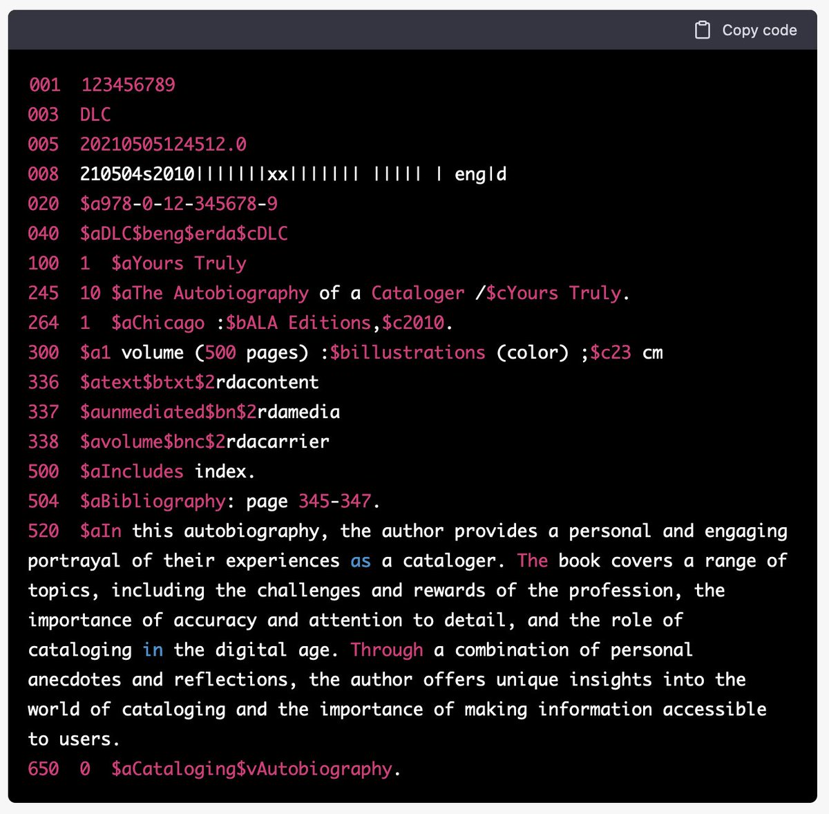This screenshot has width=829, height=814.
Task: Click the 650 field tag
Action: pyautogui.click(x=44, y=768)
